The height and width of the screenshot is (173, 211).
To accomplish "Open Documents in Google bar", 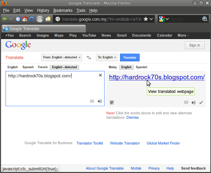I will click(142, 35).
